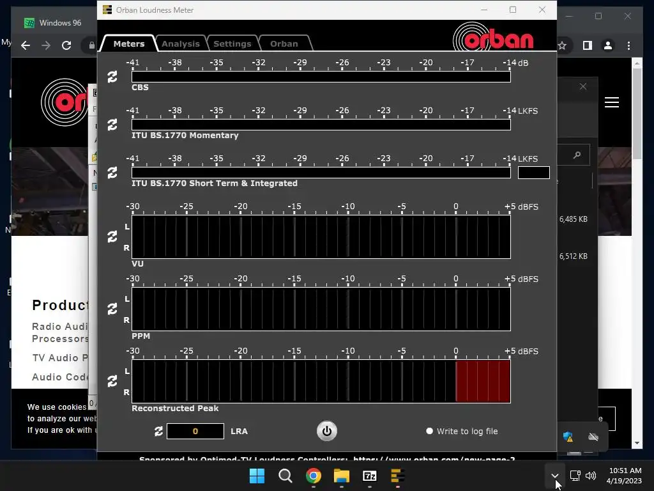Open the Windows Start menu

coord(257,476)
